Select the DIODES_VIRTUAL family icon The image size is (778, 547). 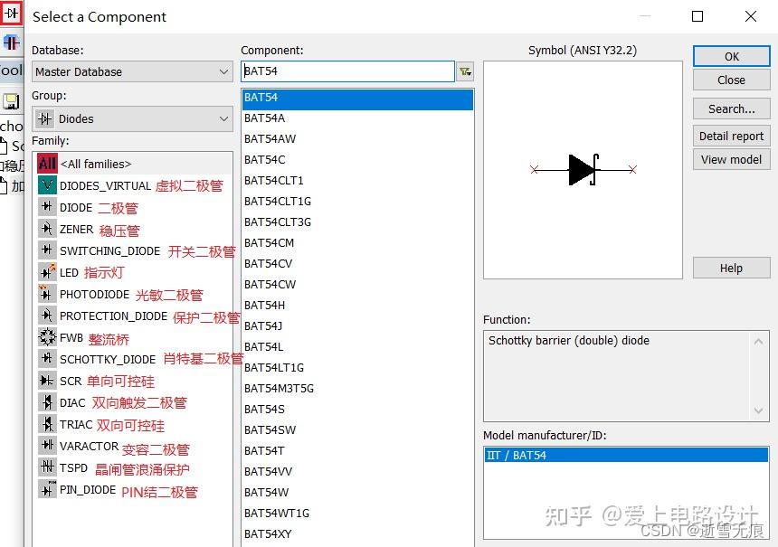(x=47, y=185)
